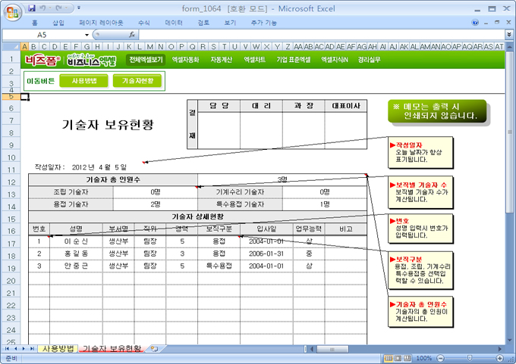Expand the formula bar
Viewport: 516px width, 364px height.
(x=508, y=35)
